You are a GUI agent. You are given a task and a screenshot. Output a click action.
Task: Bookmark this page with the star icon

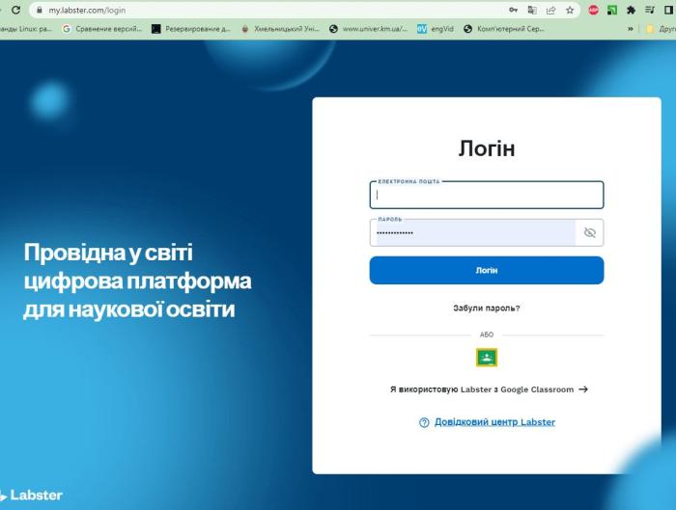click(x=570, y=10)
